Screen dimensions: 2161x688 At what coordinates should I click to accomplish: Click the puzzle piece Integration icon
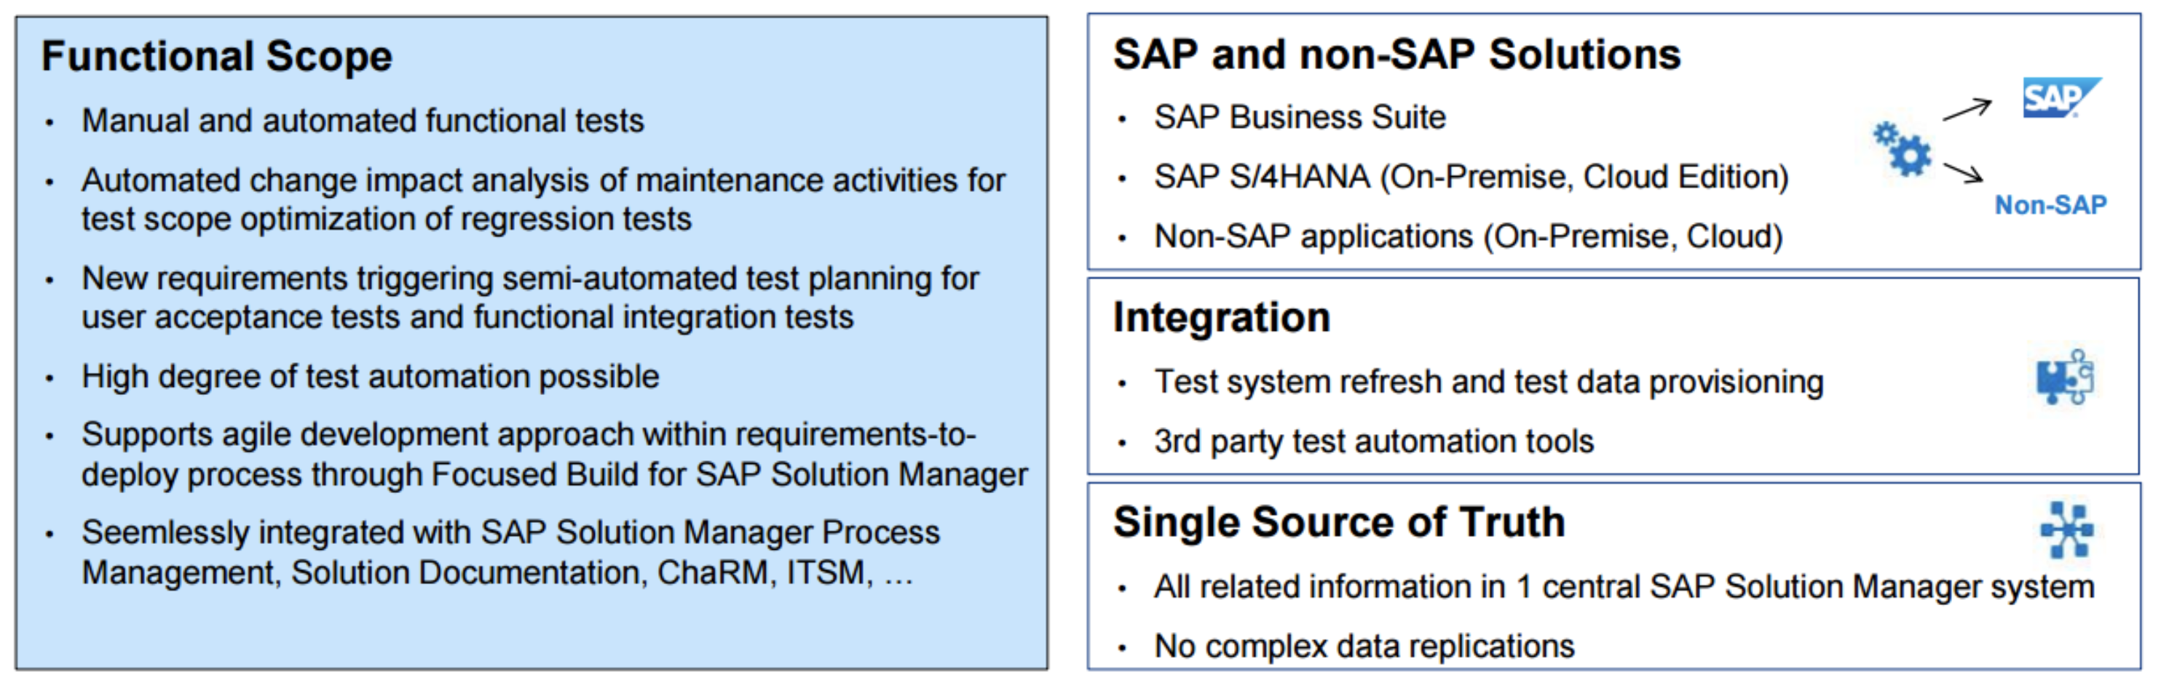pyautogui.click(x=2063, y=378)
